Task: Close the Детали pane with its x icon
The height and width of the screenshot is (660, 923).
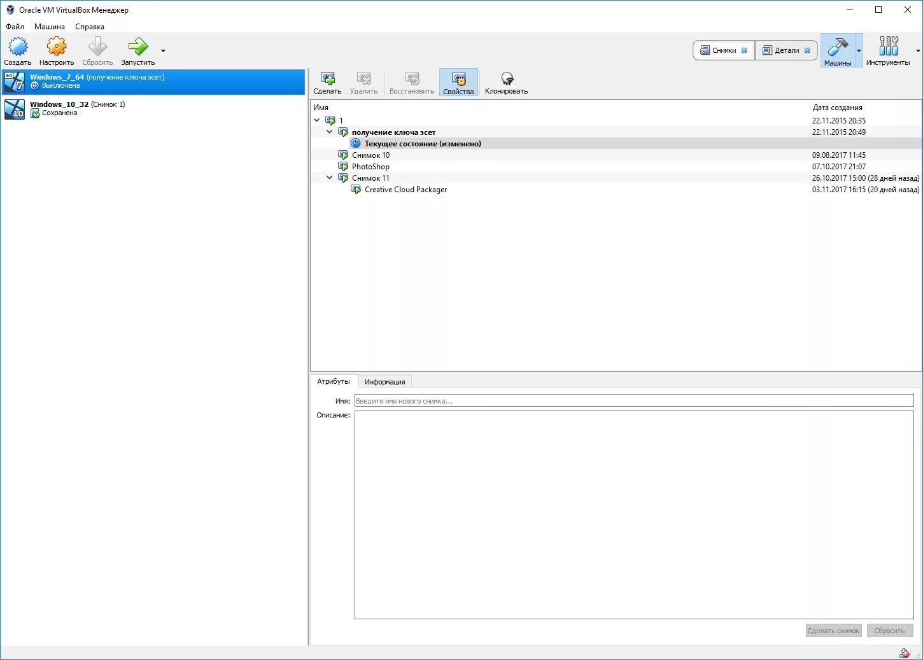Action: (807, 50)
